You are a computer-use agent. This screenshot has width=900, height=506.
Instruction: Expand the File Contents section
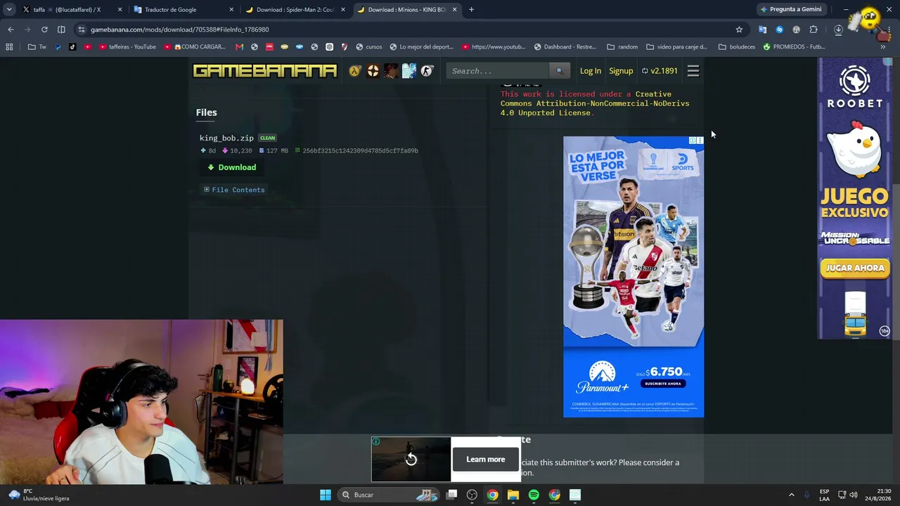[234, 190]
